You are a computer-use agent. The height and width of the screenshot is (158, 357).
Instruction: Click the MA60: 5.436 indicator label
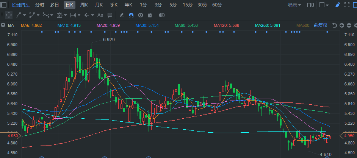click(x=186, y=25)
